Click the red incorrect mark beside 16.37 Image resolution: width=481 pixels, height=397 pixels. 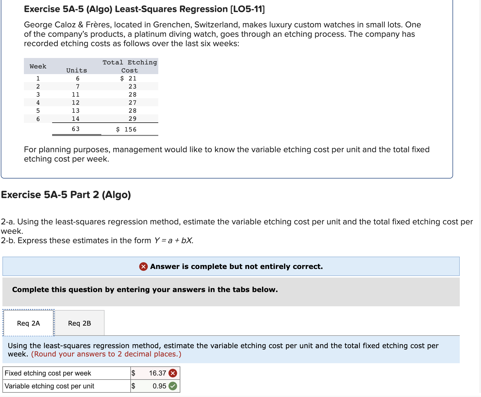click(x=173, y=373)
